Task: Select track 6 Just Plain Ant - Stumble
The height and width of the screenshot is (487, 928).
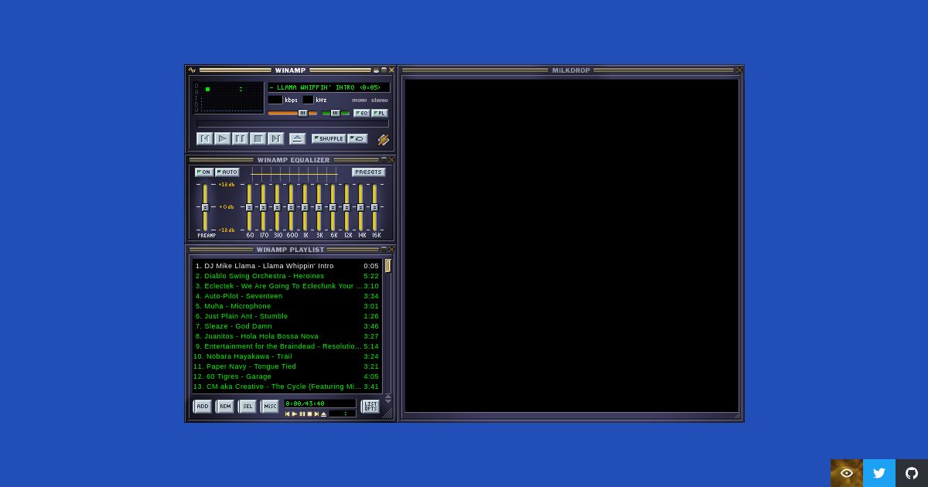Action: point(287,316)
